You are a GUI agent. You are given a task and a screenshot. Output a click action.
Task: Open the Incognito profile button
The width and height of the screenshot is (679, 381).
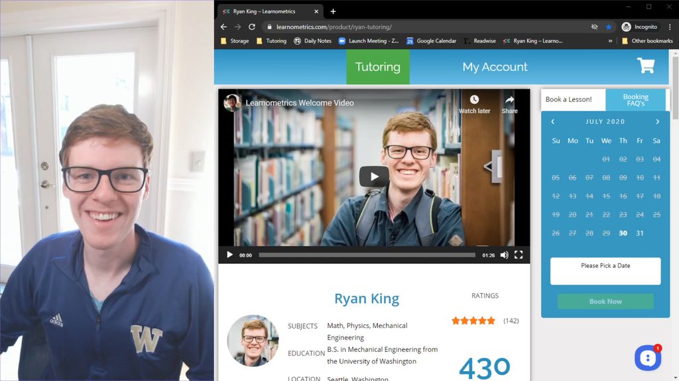640,26
